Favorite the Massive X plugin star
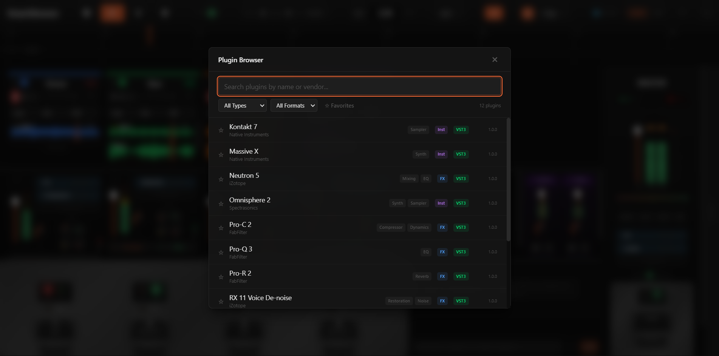This screenshot has width=719, height=356. [x=221, y=155]
